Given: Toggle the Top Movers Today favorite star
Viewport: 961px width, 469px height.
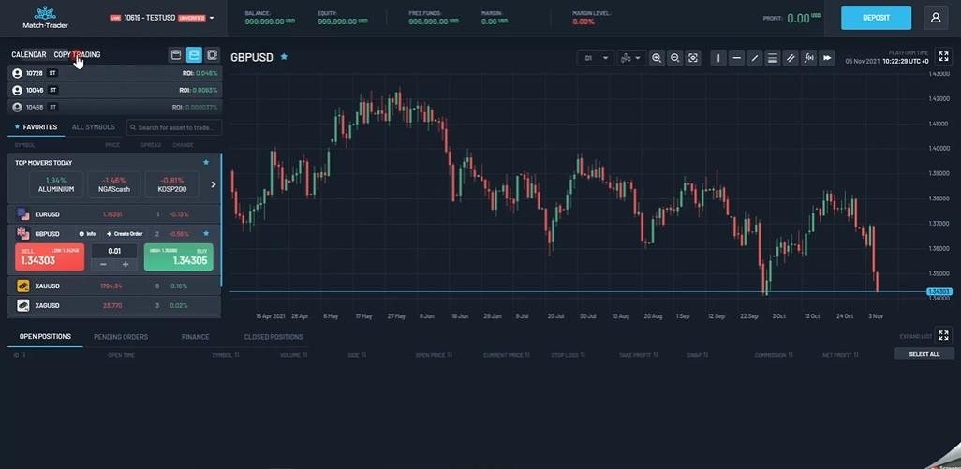Looking at the screenshot, I should (206, 162).
